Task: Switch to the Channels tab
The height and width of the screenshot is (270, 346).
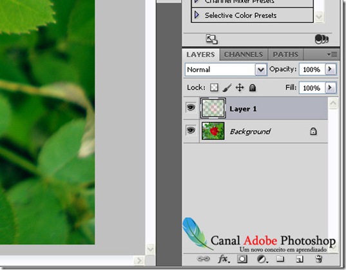Action: click(244, 55)
